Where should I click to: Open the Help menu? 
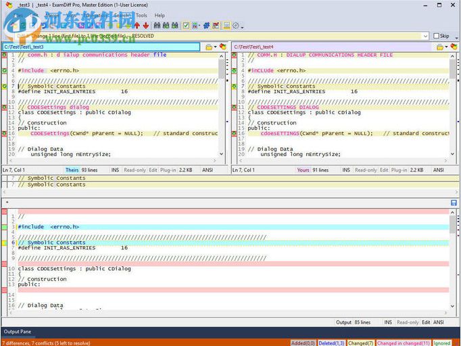click(160, 15)
